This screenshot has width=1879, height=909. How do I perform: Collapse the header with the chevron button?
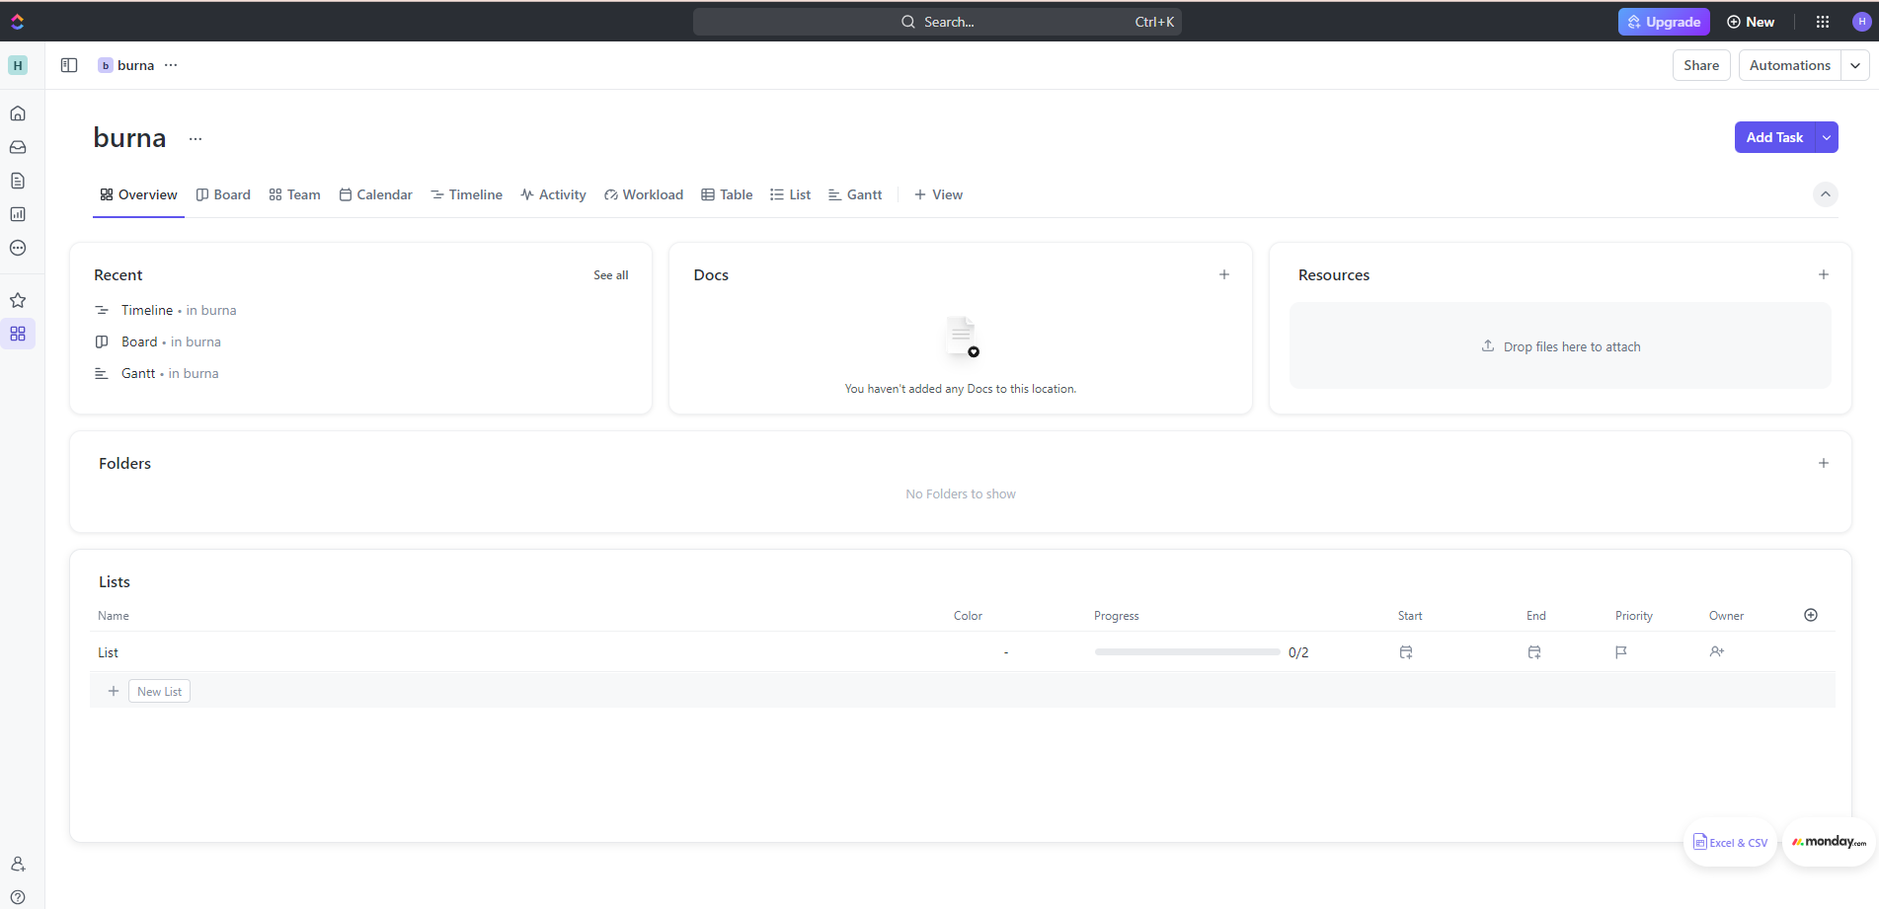click(1826, 194)
